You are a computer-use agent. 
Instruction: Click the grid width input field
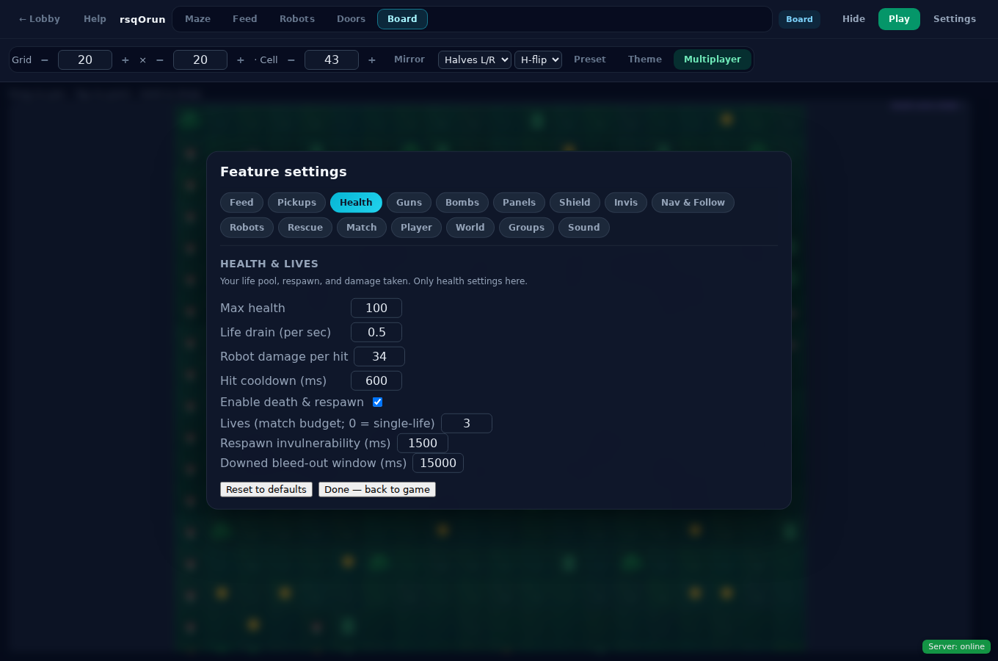[85, 60]
